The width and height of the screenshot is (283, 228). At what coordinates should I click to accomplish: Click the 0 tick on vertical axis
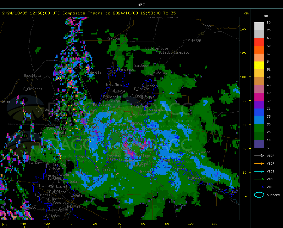246,196
